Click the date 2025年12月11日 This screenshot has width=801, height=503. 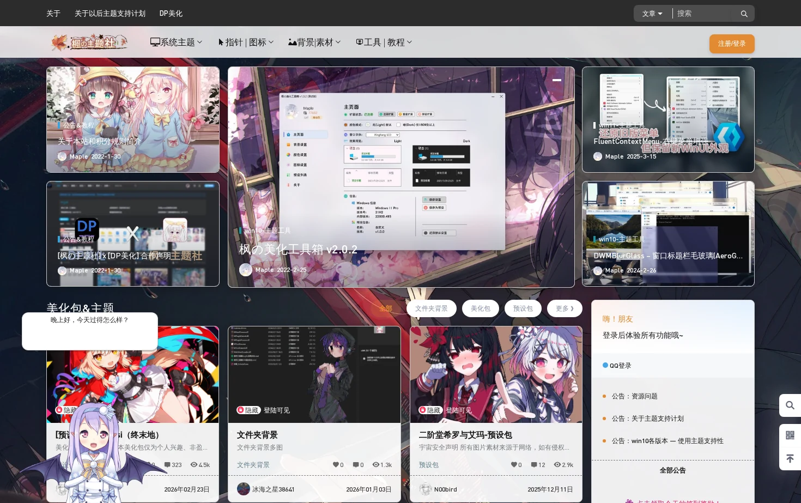550,489
